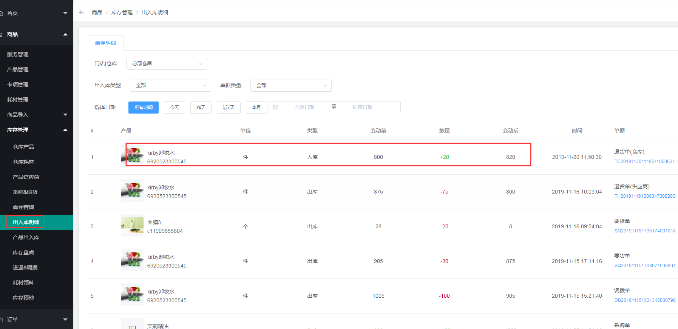Click timestamp 2019-11-20 11:50:30

(x=577, y=157)
